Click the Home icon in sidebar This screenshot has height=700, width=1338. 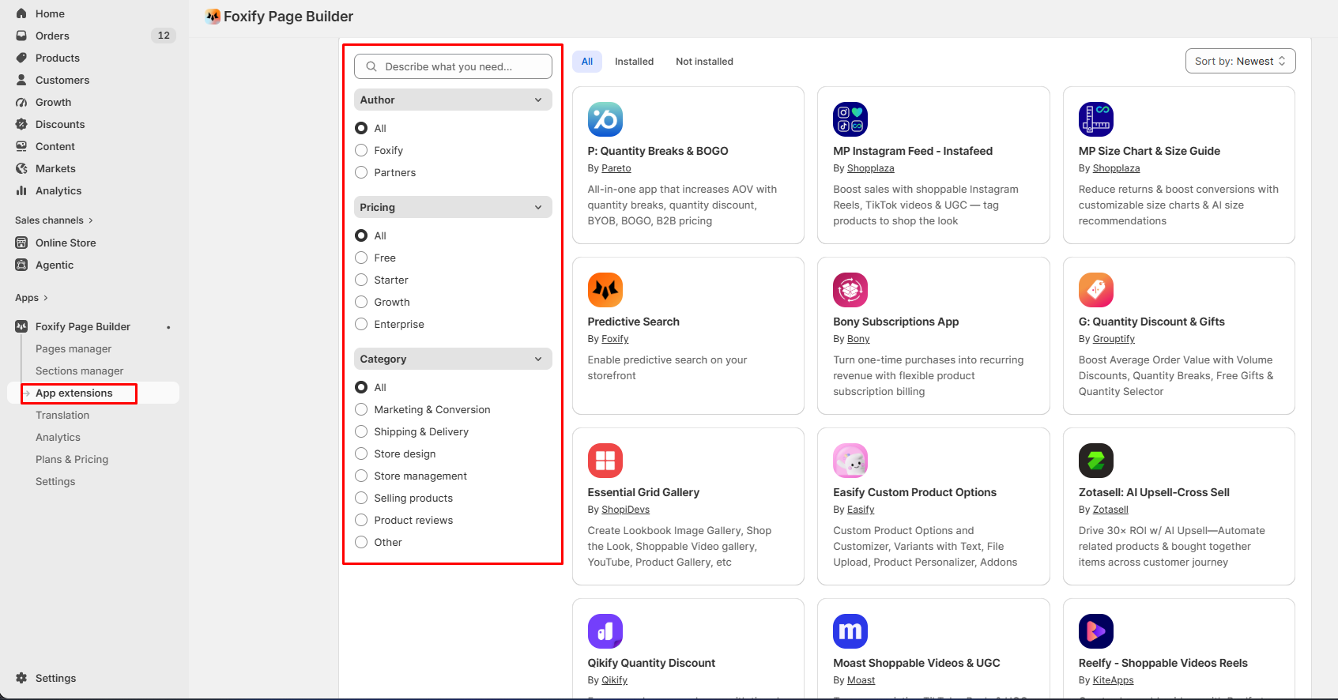(21, 13)
